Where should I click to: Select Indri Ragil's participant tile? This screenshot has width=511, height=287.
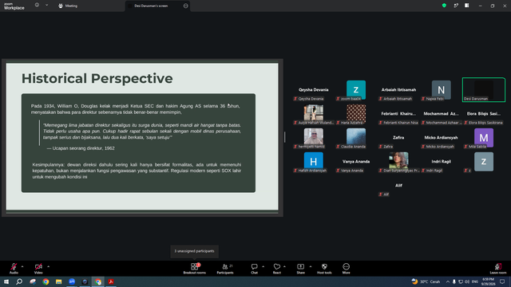pyautogui.click(x=442, y=162)
